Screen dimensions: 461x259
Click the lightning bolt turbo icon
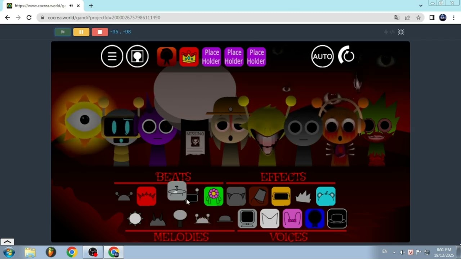[x=386, y=32]
